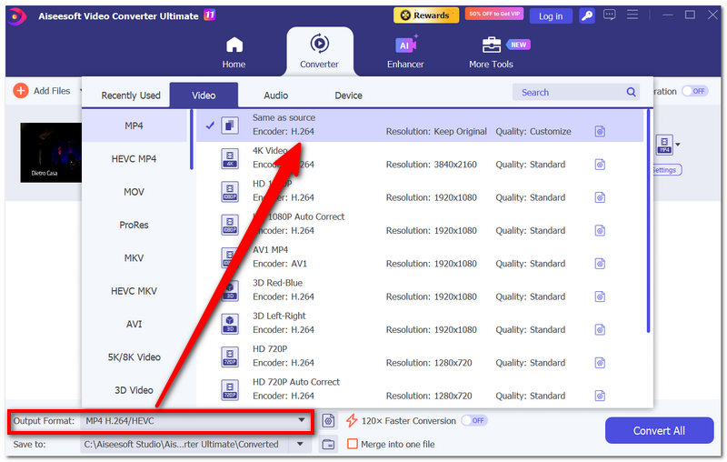Select 3D Left-Right preset icon
The height and width of the screenshot is (462, 727).
230,323
